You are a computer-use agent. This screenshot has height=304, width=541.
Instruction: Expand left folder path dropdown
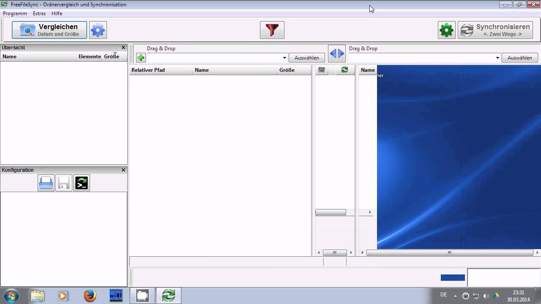pyautogui.click(x=284, y=58)
